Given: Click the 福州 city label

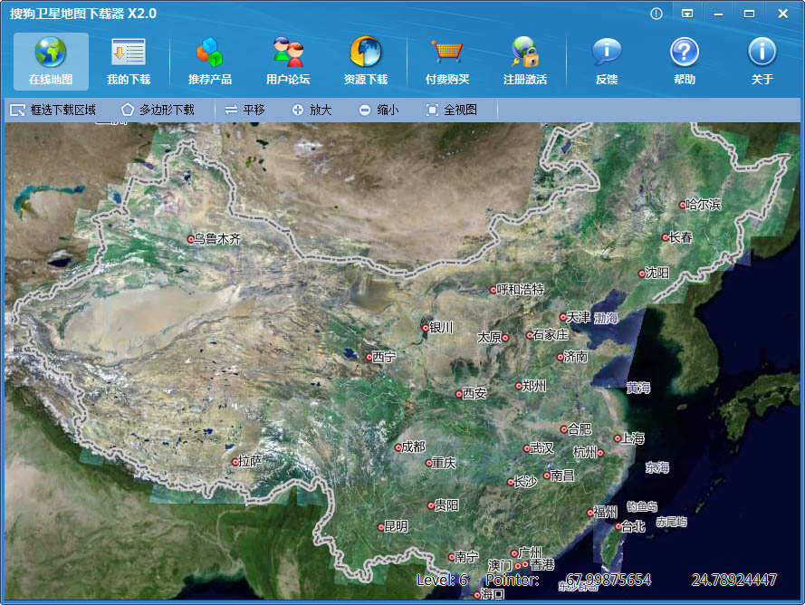Looking at the screenshot, I should pyautogui.click(x=606, y=512).
